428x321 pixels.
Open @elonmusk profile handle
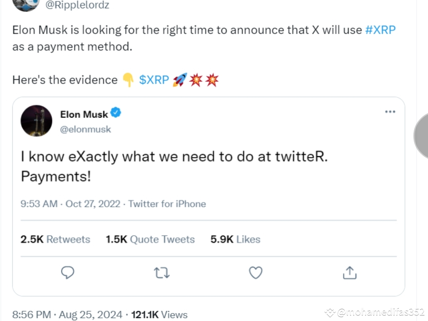pos(86,129)
